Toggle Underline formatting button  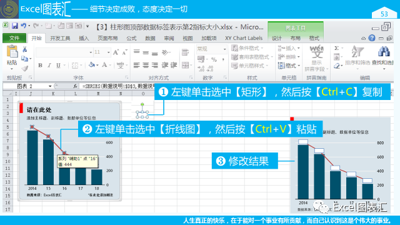pos(58,65)
